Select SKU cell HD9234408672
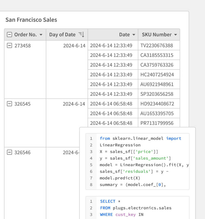This screenshot has height=219, width=205. click(x=159, y=104)
